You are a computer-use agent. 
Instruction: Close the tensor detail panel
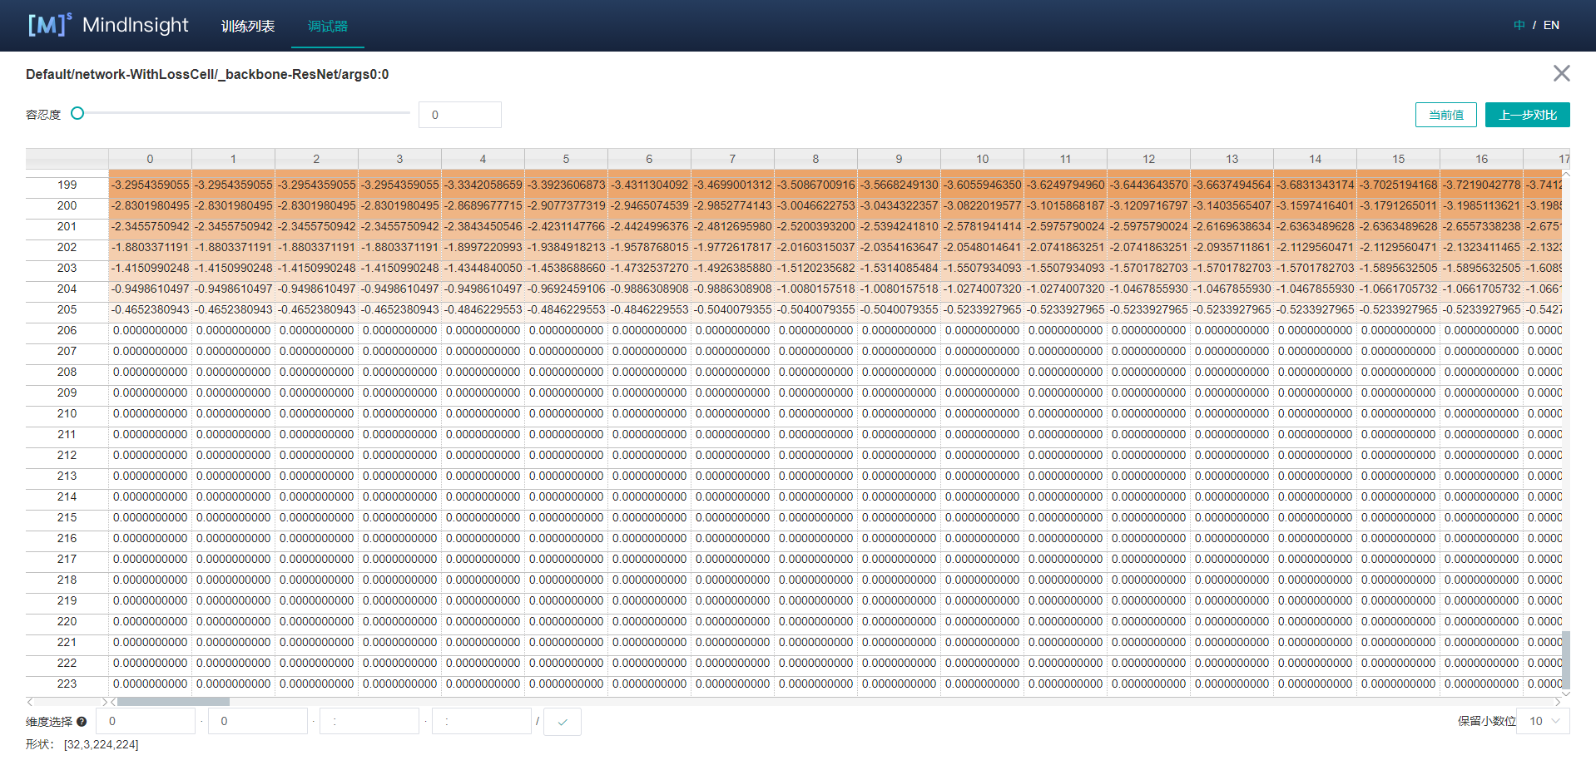1561,73
